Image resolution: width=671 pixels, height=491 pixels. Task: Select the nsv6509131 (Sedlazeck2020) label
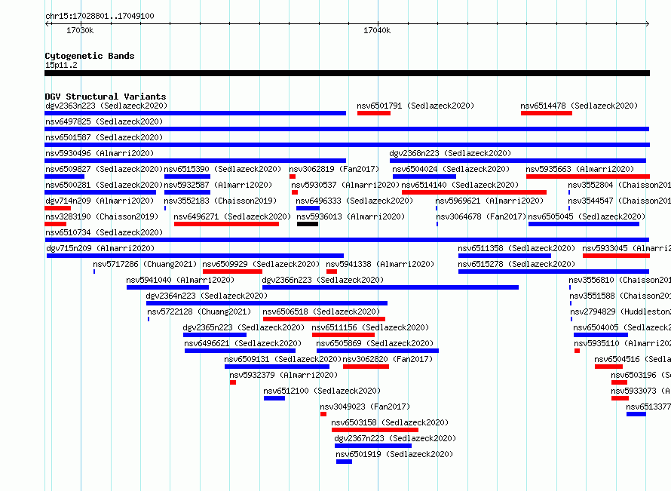[x=283, y=359]
